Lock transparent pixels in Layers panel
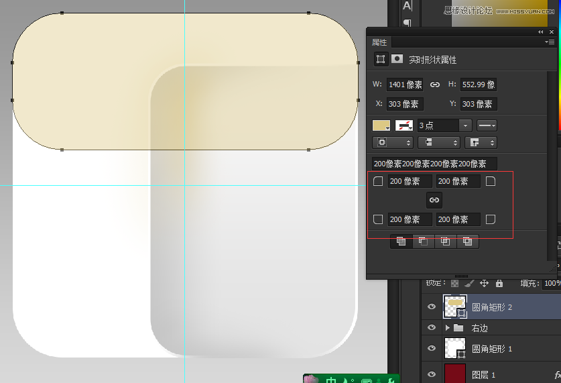Image resolution: width=561 pixels, height=383 pixels. [454, 284]
